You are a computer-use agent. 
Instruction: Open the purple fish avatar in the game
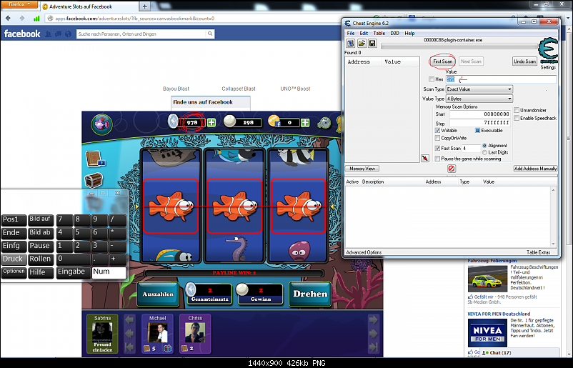tap(102, 124)
